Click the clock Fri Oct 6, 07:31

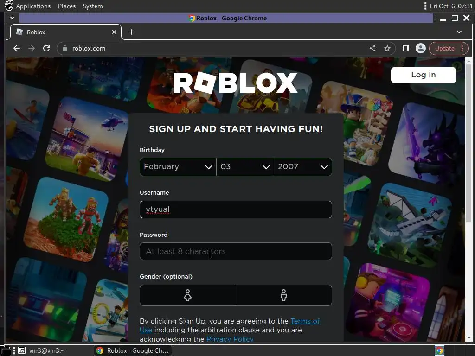click(x=451, y=6)
